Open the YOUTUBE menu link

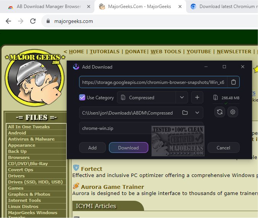(199, 52)
